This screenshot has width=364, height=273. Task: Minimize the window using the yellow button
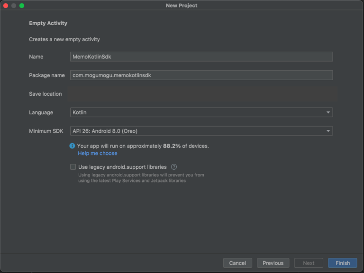[x=14, y=6]
